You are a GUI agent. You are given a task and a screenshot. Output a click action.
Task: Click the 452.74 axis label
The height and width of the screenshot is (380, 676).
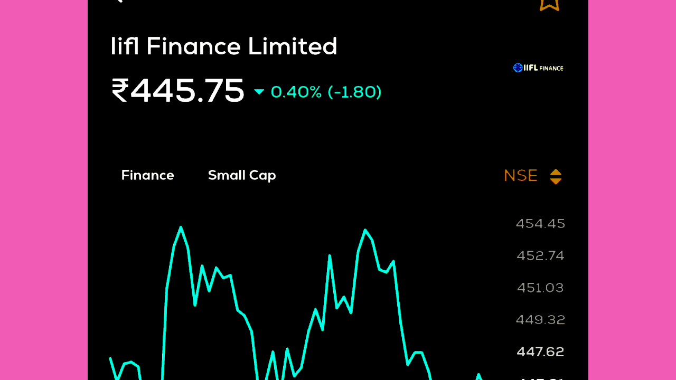coord(540,256)
